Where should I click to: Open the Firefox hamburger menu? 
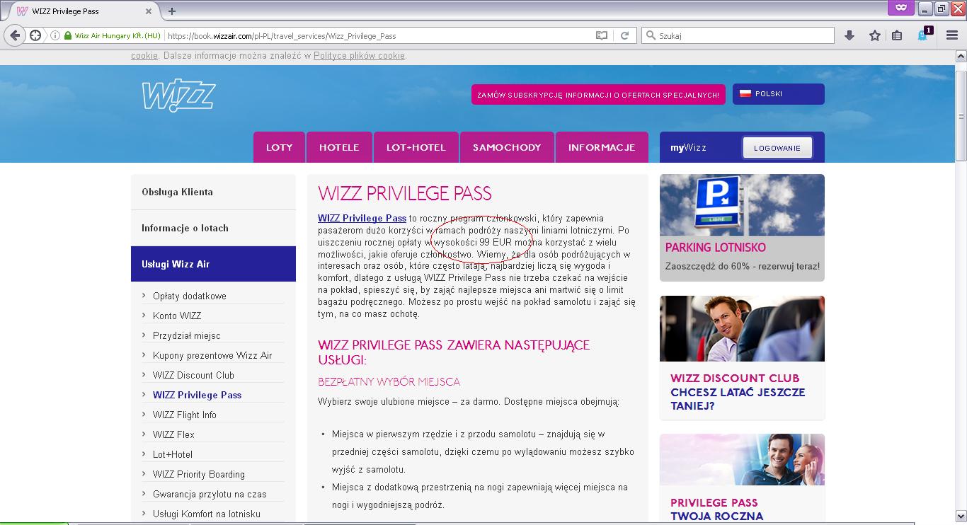pos(952,35)
